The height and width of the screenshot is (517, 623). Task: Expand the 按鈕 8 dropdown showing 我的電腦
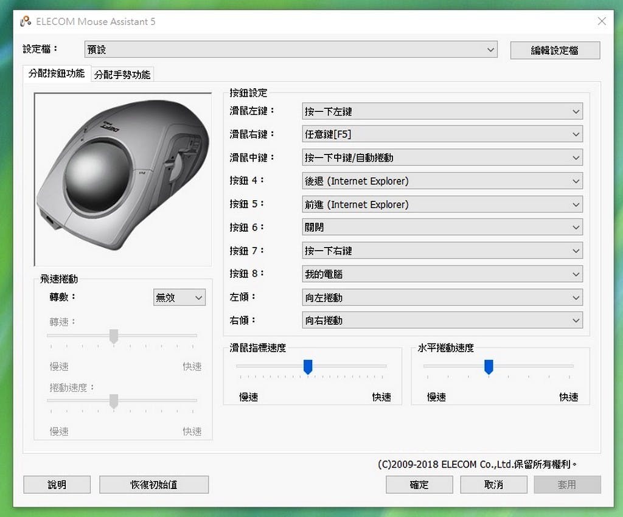tap(442, 274)
